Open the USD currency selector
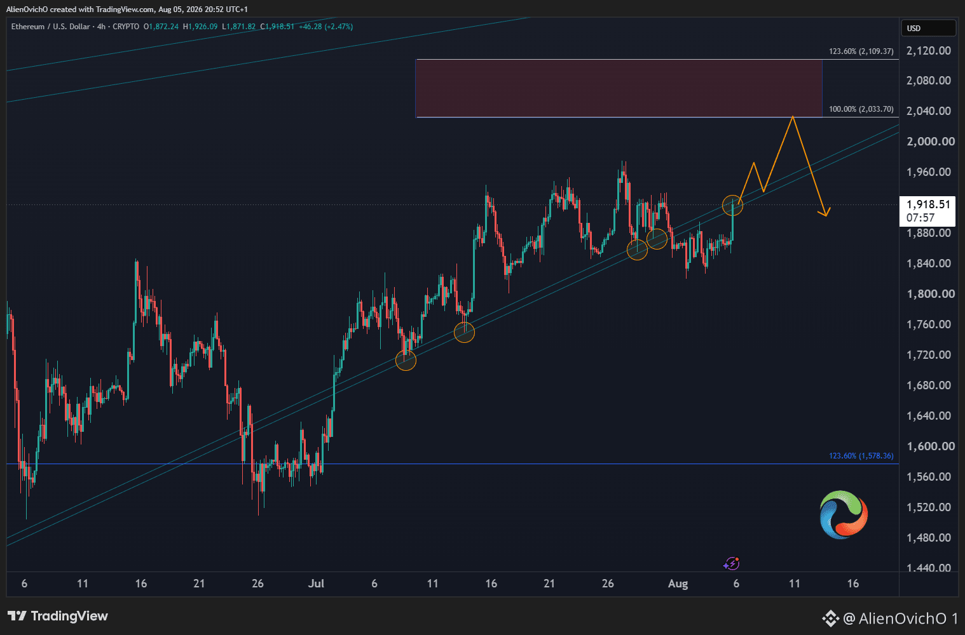This screenshot has height=635, width=965. [x=928, y=28]
